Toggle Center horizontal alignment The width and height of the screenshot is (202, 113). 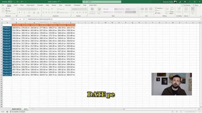[46, 13]
